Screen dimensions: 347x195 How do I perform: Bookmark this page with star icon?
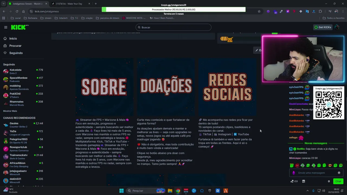(x=259, y=11)
